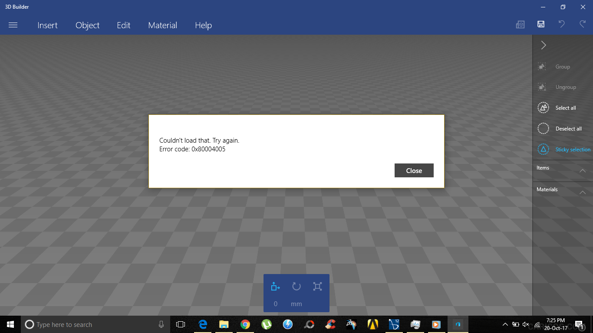Click the mm units label
The height and width of the screenshot is (333, 593).
pyautogui.click(x=296, y=304)
